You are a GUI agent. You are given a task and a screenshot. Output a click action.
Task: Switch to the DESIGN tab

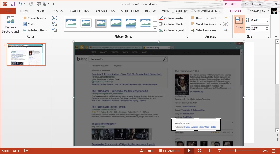pos(58,11)
